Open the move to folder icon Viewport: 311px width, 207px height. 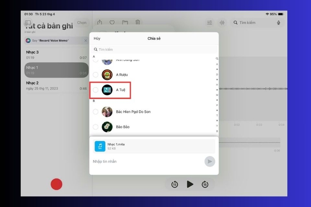[x=125, y=23]
